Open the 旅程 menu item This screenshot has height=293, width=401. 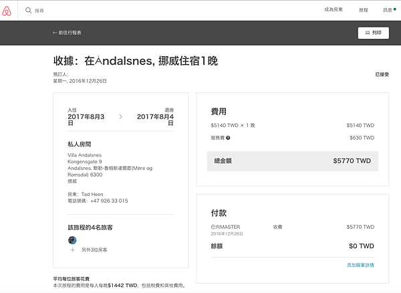click(364, 10)
